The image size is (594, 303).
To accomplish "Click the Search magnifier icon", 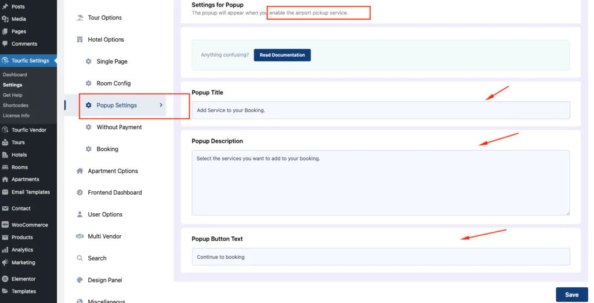I will point(79,258).
